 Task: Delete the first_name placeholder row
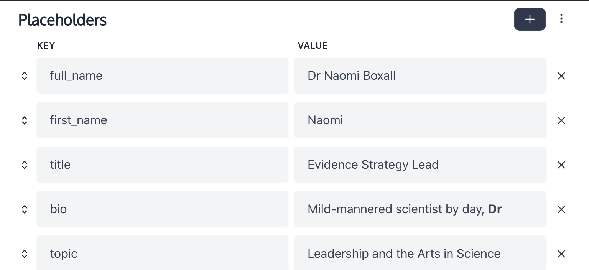561,120
